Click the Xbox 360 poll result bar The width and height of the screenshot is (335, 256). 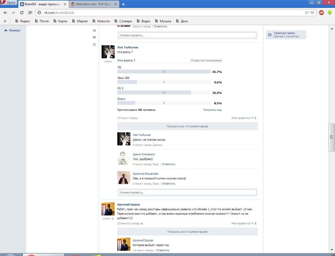click(x=164, y=82)
